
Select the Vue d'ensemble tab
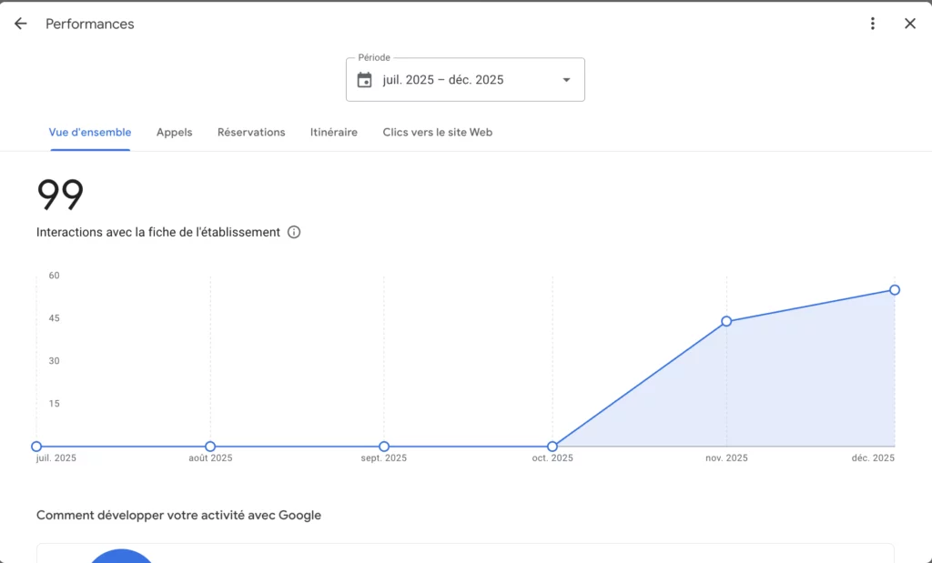pos(90,132)
